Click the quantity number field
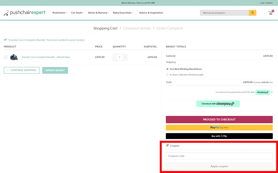The width and height of the screenshot is (278, 173). pos(120,57)
